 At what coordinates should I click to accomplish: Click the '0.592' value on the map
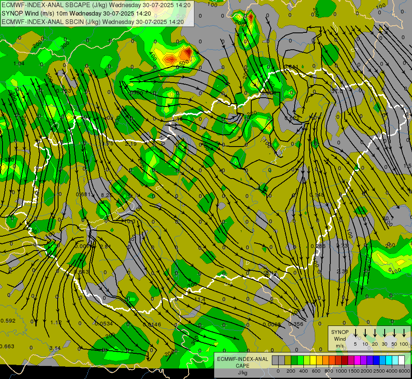(x=8, y=321)
